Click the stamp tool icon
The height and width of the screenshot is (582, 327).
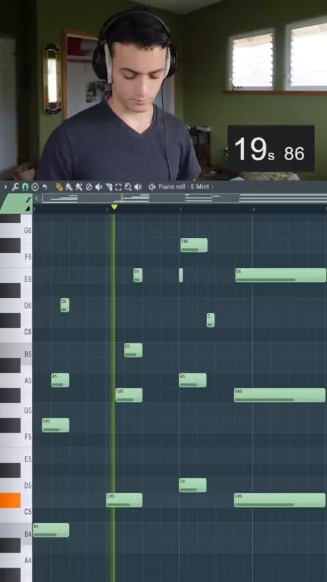click(35, 187)
